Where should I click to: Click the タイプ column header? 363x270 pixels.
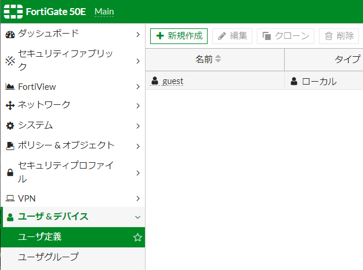coord(348,59)
